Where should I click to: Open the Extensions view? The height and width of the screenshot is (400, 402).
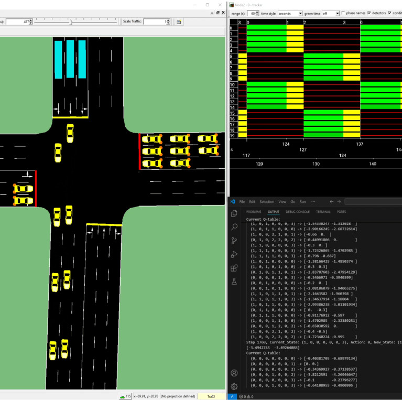[x=234, y=268]
